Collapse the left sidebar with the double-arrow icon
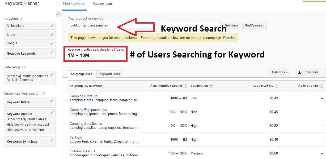 coord(58,15)
